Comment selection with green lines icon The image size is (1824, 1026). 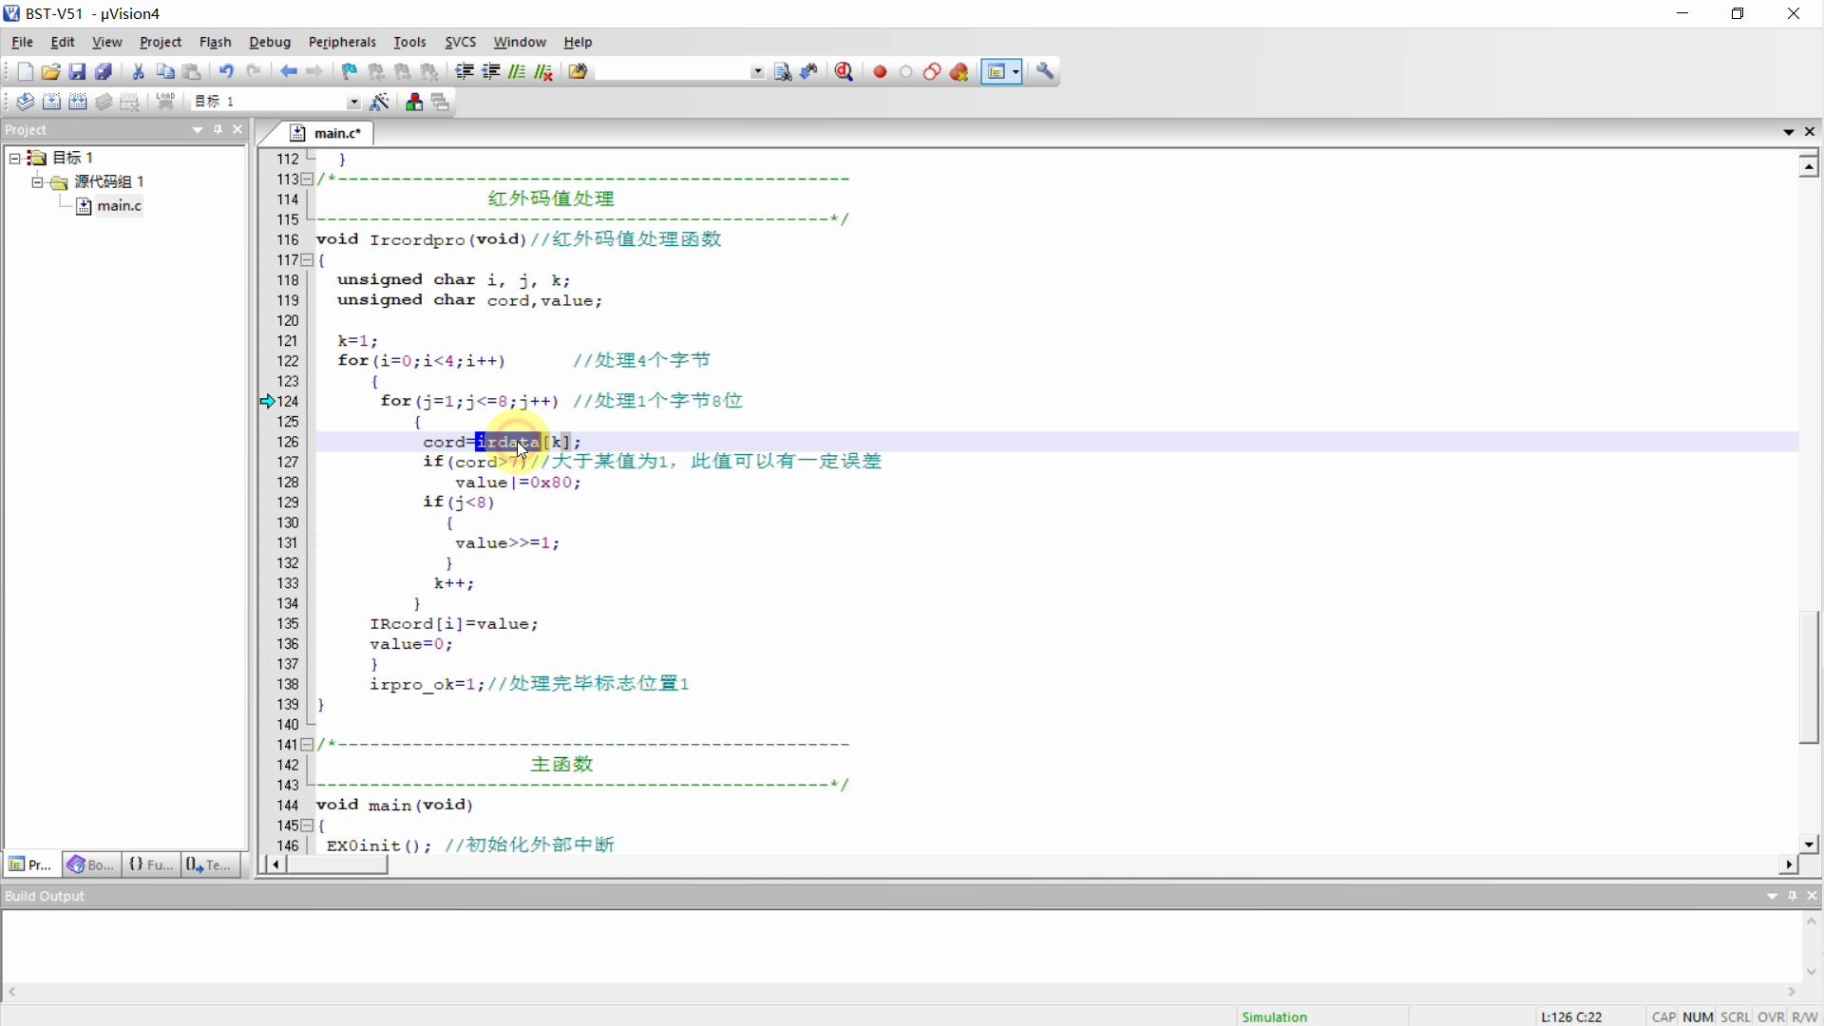tap(518, 72)
